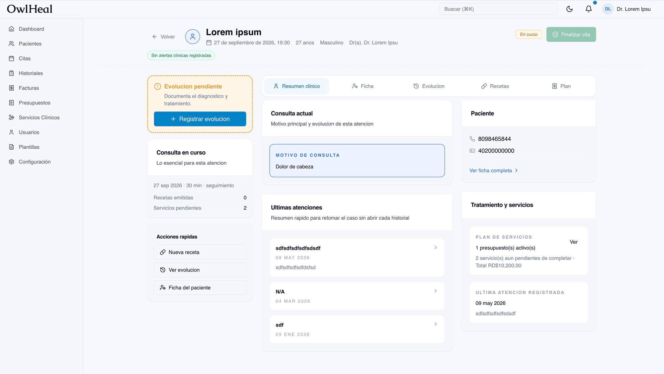This screenshot has height=374, width=664.
Task: Switch to the Ficha tab
Action: (363, 86)
